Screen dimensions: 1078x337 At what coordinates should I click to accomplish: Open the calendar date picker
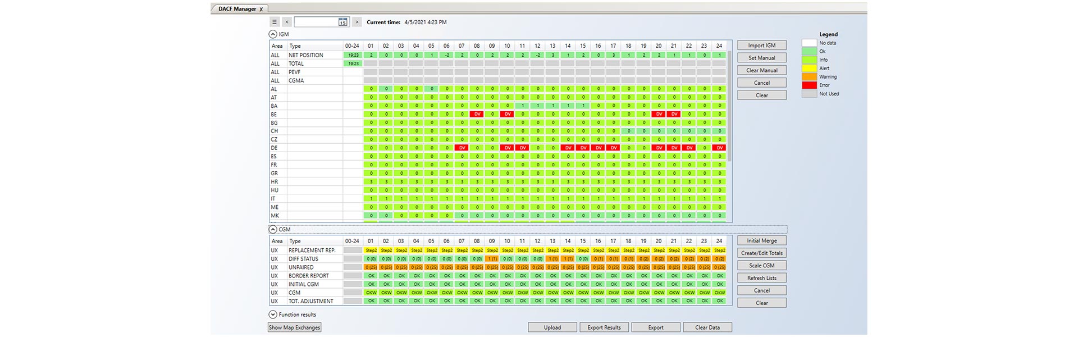tap(342, 22)
